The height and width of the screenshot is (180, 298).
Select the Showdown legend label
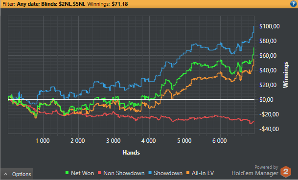(x=168, y=173)
